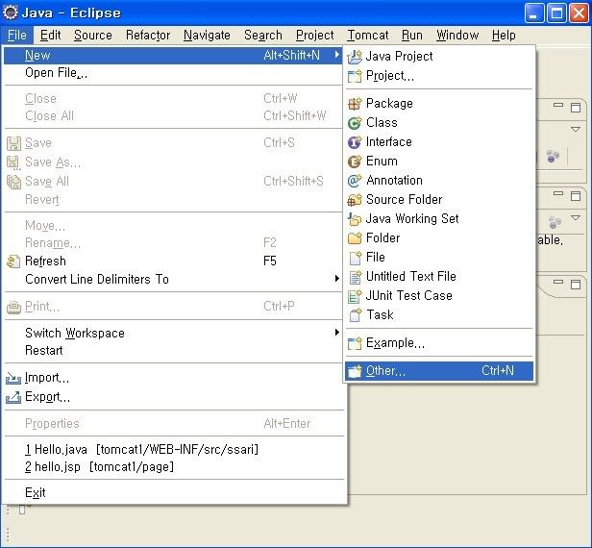Choose Exit from File menu
Viewport: 592px width, 548px height.
(173, 492)
